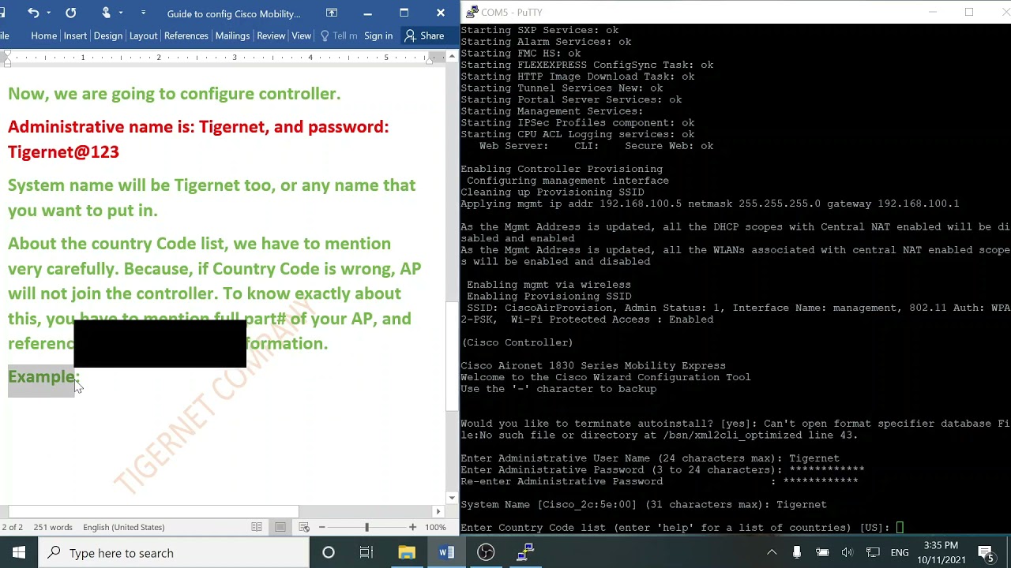Open the notification center icon
Image resolution: width=1011 pixels, height=568 pixels.
click(987, 553)
